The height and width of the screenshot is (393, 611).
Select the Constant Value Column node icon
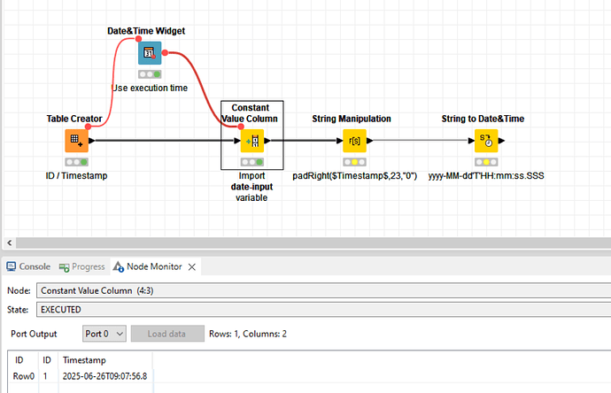(x=252, y=141)
